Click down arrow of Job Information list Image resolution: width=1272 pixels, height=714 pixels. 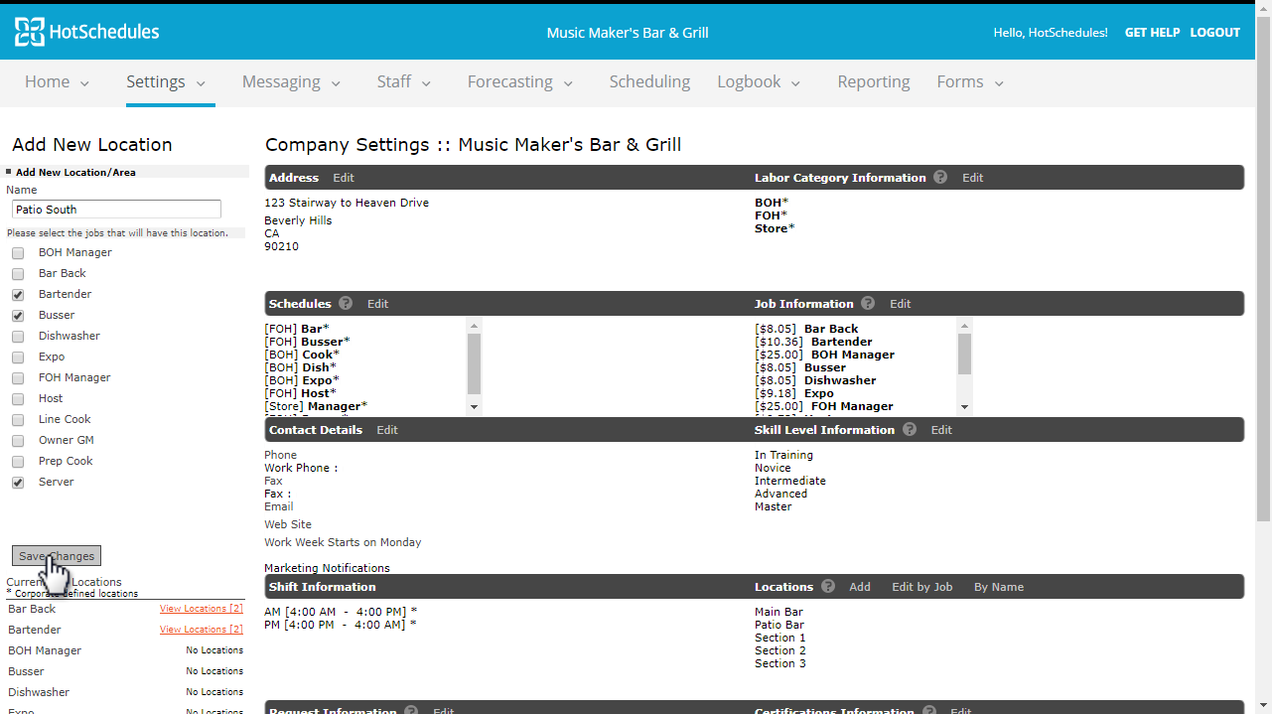pos(965,406)
